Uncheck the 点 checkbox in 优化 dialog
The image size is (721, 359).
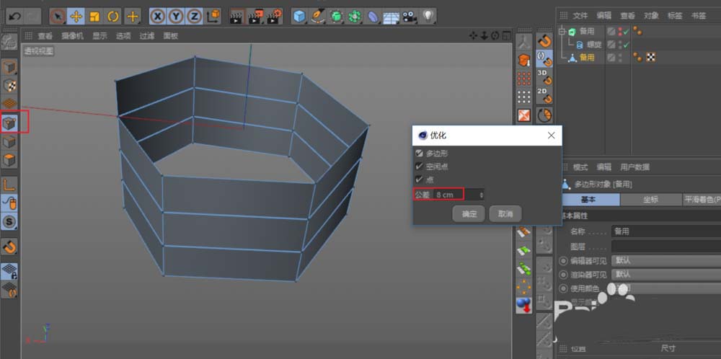tap(420, 179)
